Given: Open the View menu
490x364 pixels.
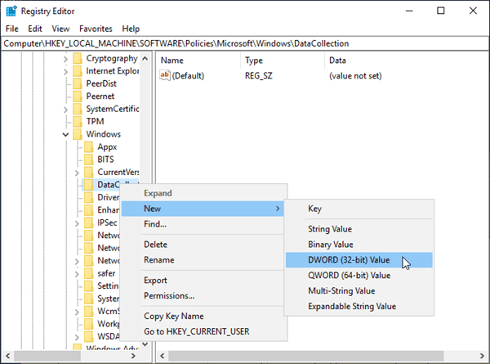Looking at the screenshot, I should (60, 29).
